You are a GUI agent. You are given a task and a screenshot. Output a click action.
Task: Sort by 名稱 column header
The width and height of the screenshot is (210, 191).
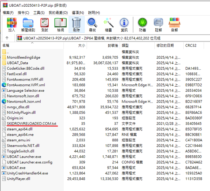click(32, 46)
